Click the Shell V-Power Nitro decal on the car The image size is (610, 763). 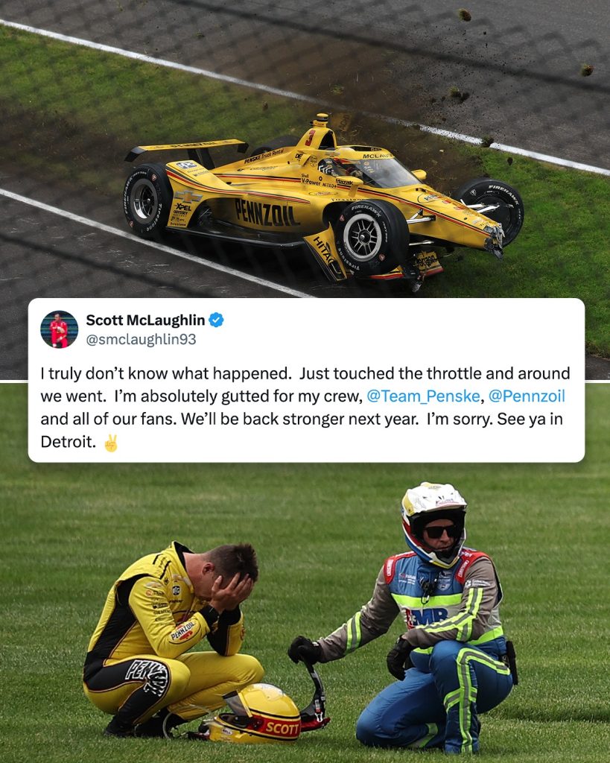319,180
